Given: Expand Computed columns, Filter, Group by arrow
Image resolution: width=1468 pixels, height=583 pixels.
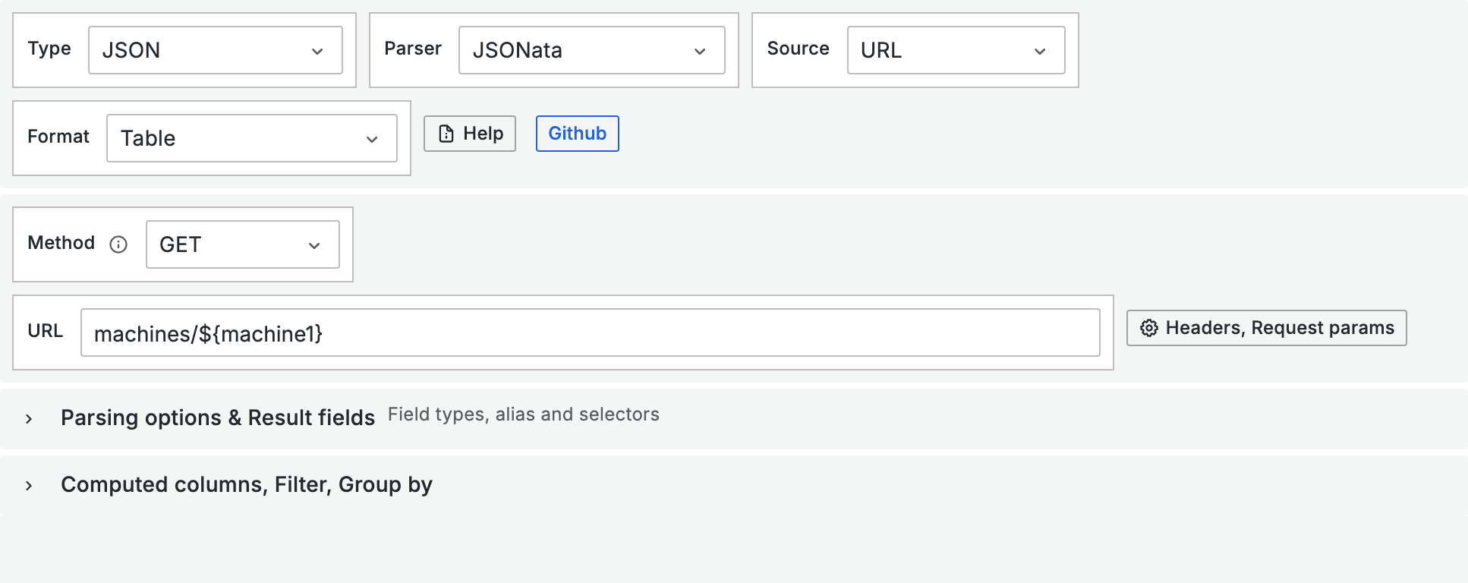Looking at the screenshot, I should (29, 485).
